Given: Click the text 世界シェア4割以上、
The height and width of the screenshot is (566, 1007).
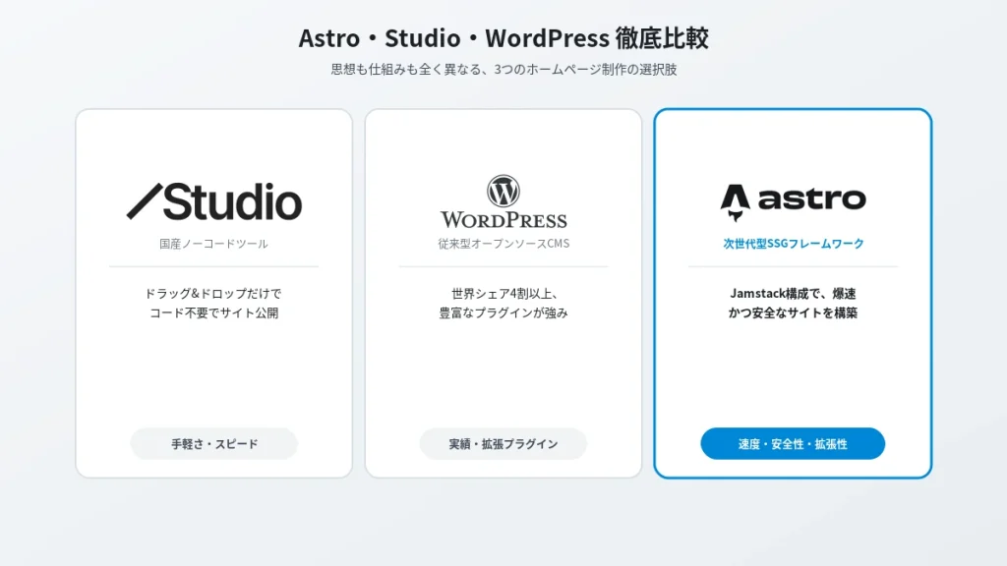Looking at the screenshot, I should click(503, 293).
